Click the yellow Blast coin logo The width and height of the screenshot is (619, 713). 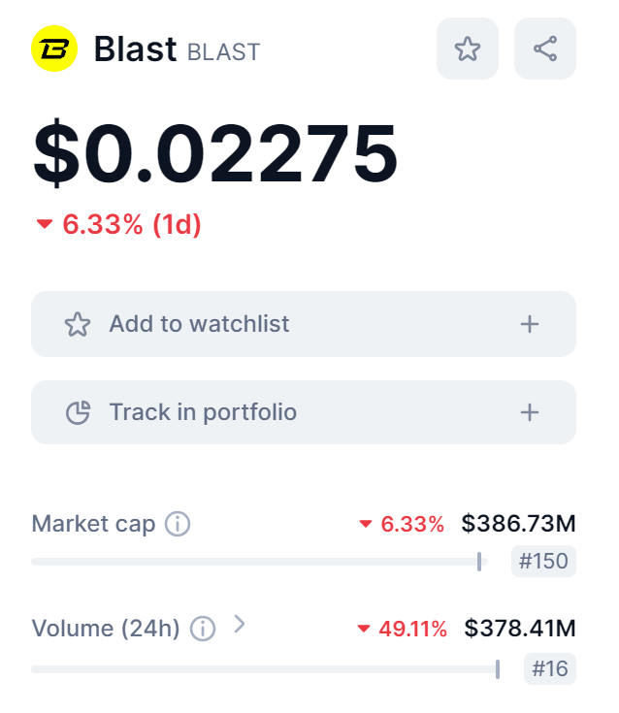click(x=55, y=49)
